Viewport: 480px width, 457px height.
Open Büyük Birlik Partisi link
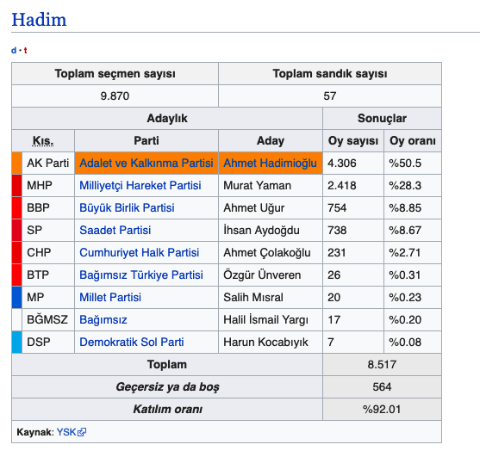(x=127, y=207)
